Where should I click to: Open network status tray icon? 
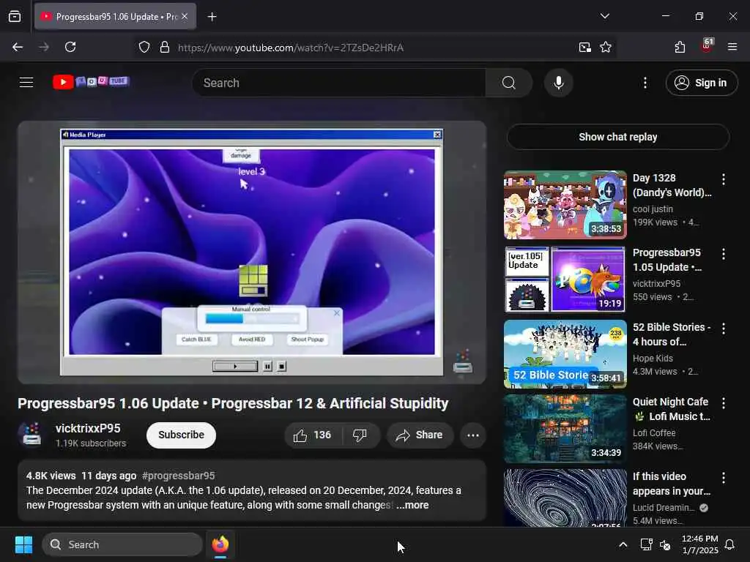(646, 544)
